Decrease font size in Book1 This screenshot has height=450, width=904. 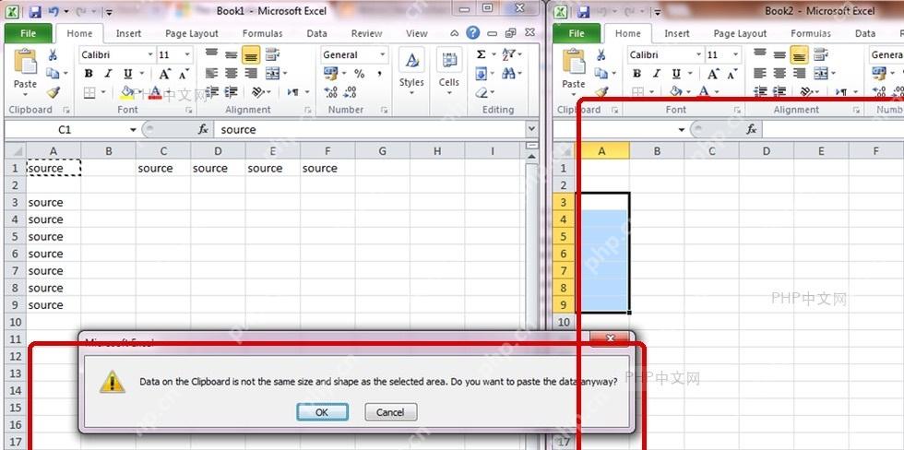184,74
